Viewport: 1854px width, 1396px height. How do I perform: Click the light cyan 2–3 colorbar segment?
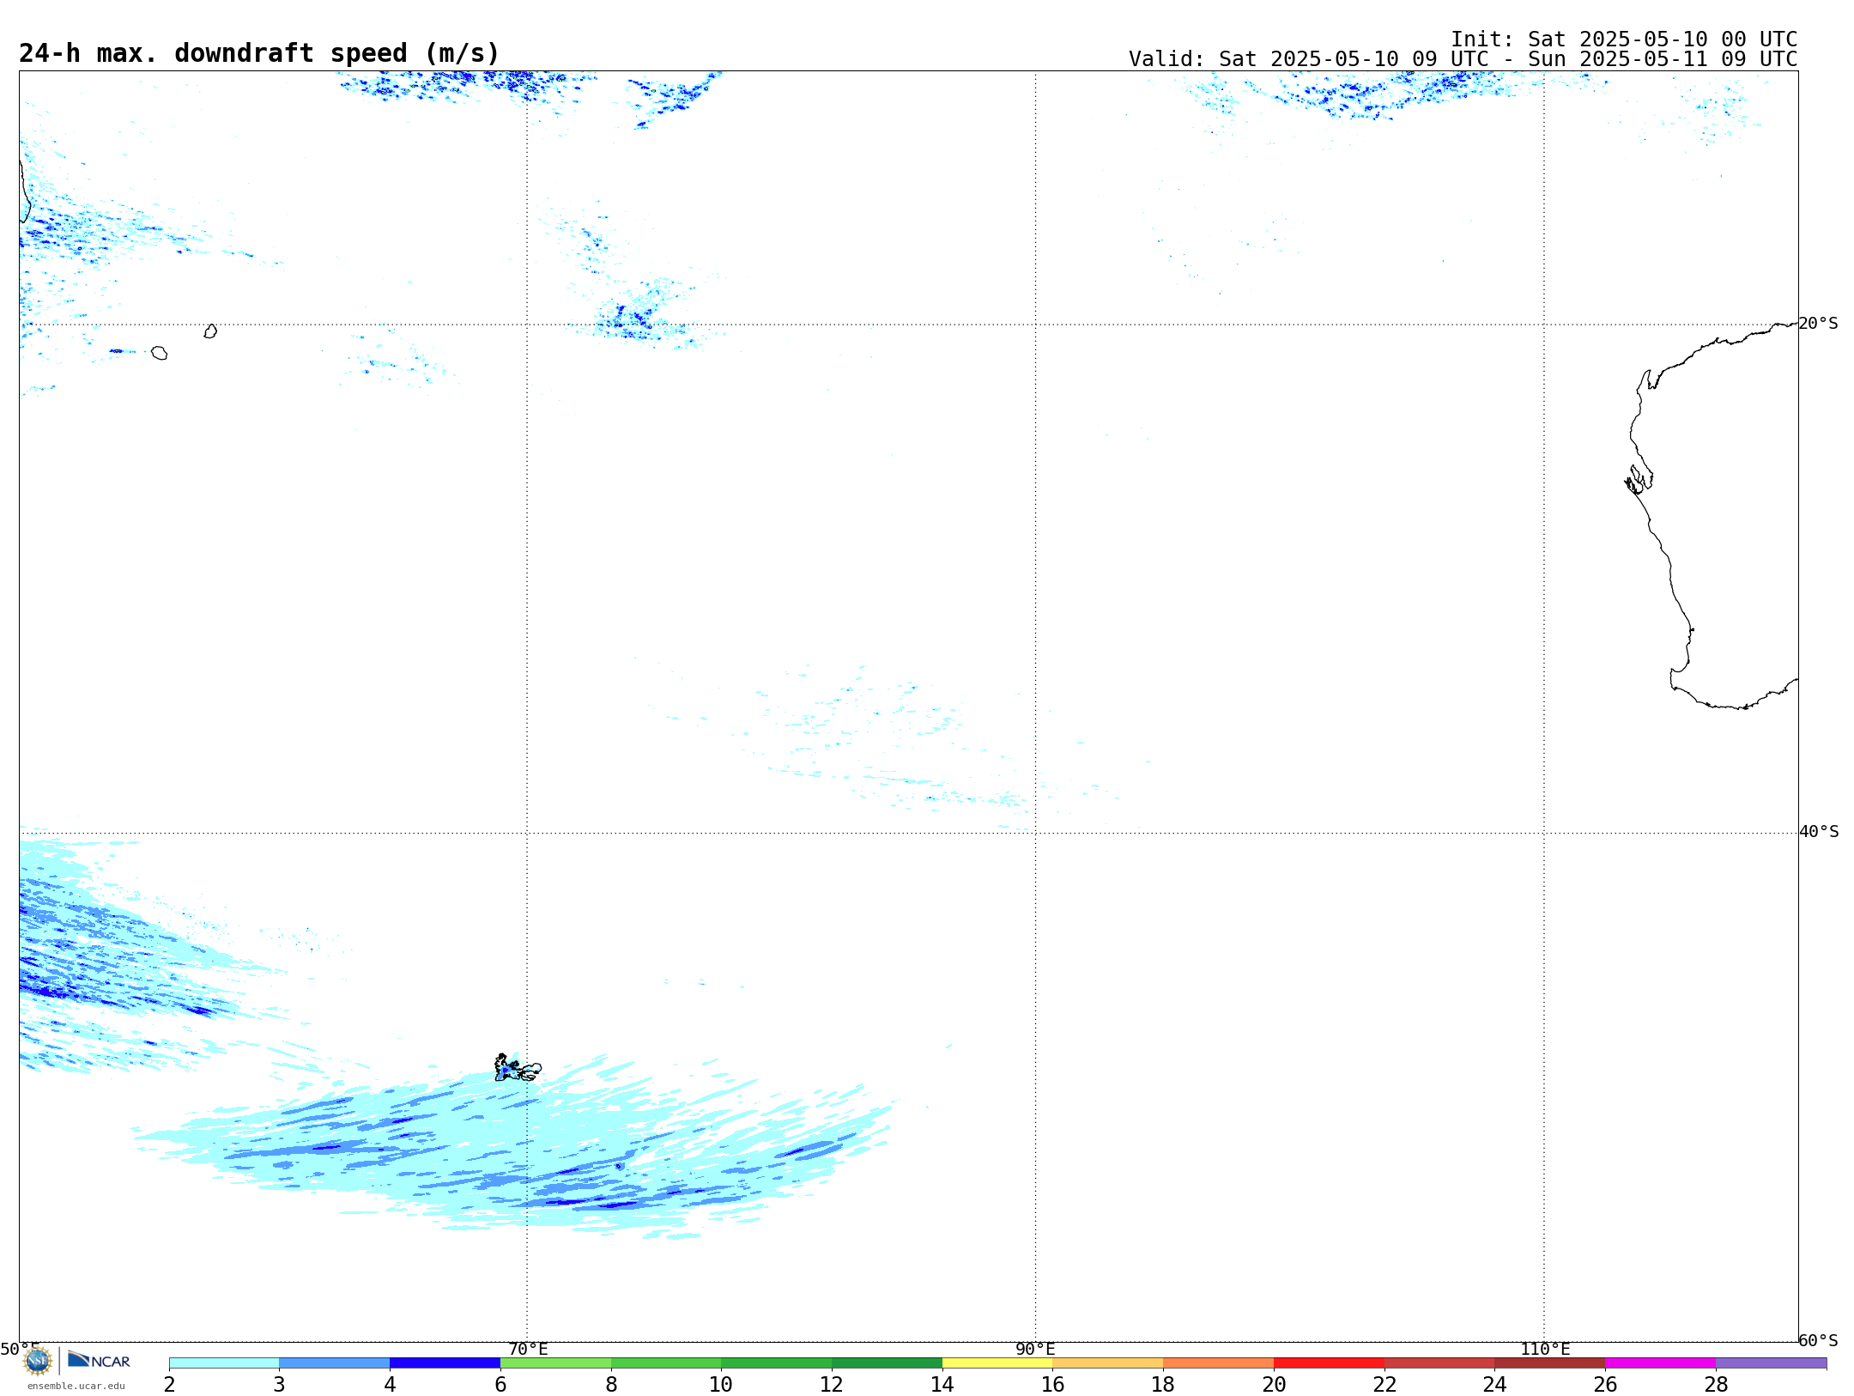pyautogui.click(x=224, y=1363)
